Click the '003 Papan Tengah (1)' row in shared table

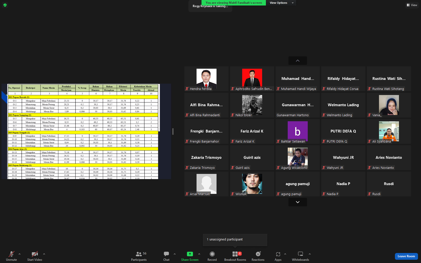83,133
